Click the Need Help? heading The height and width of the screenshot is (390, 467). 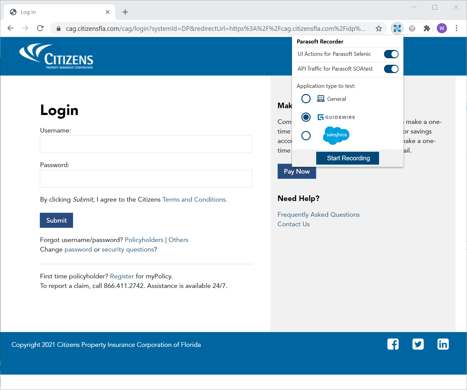299,198
